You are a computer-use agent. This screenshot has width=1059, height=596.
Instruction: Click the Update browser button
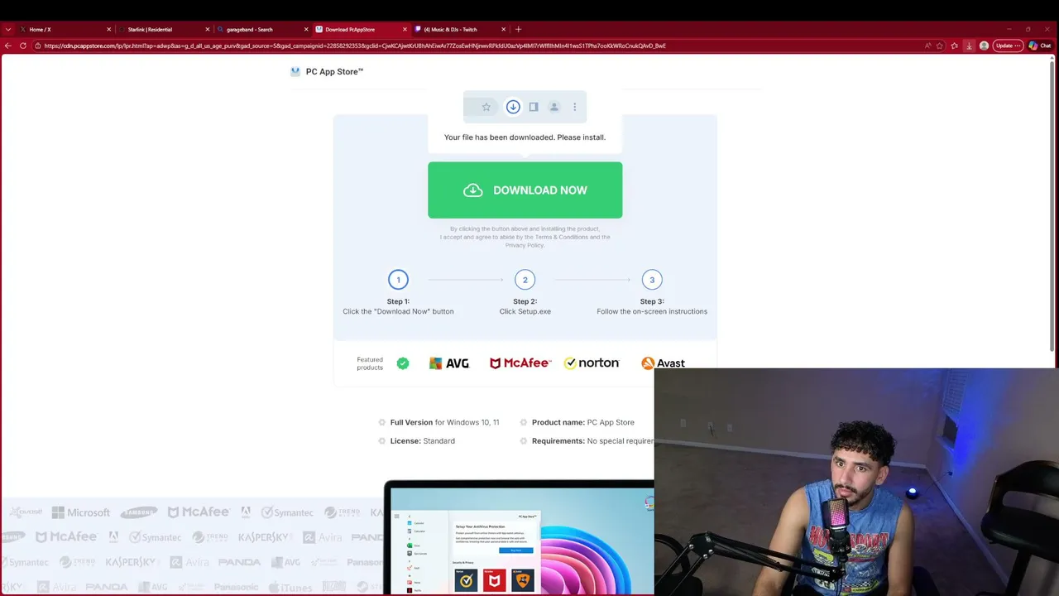(x=1008, y=46)
